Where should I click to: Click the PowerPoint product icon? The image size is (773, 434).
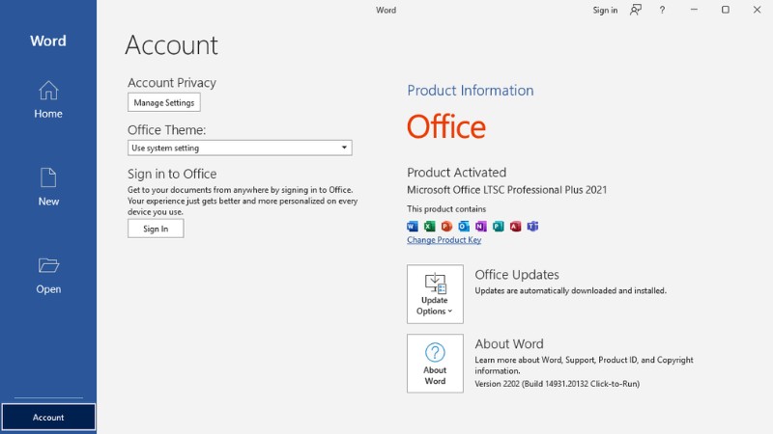click(x=446, y=226)
